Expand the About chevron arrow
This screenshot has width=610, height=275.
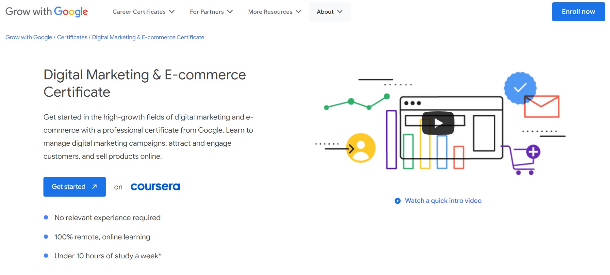click(340, 12)
